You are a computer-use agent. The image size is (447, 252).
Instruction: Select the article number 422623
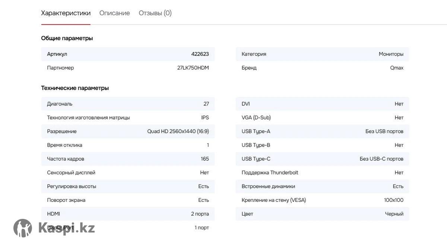pos(200,54)
